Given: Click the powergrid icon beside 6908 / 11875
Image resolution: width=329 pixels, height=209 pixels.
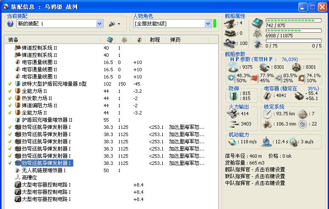Looking at the screenshot, I should tap(257, 33).
